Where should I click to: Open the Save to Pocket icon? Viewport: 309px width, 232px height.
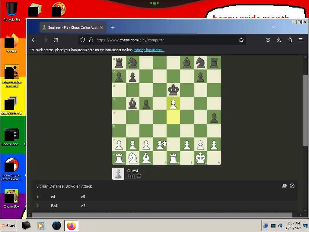click(x=268, y=40)
